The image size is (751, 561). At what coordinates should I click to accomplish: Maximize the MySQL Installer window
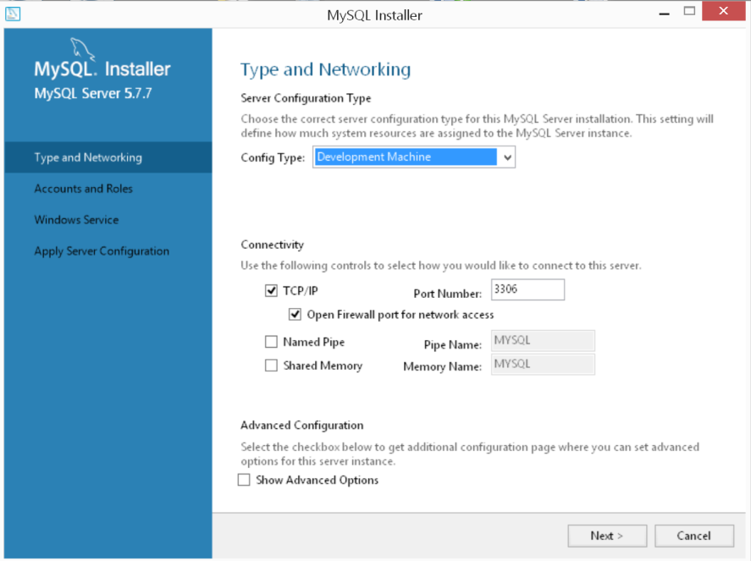click(689, 11)
